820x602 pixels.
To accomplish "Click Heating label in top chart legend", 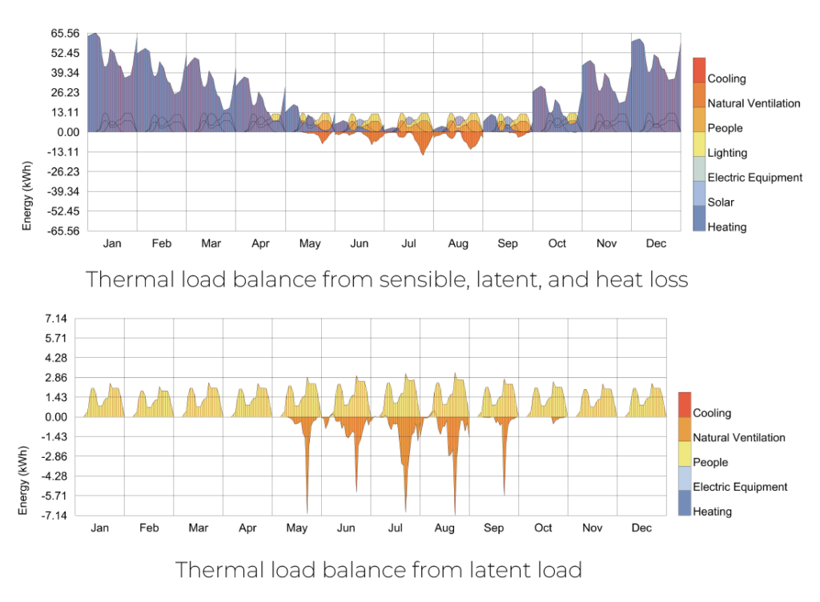I will click(726, 227).
